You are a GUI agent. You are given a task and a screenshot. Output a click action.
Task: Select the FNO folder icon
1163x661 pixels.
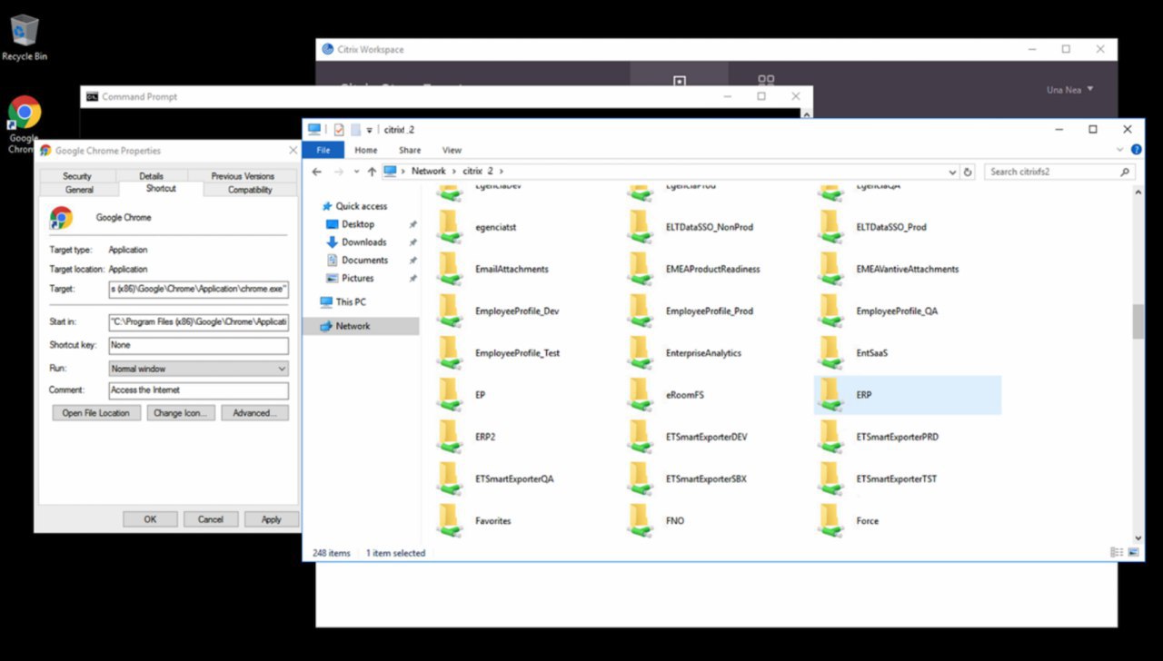(x=640, y=520)
